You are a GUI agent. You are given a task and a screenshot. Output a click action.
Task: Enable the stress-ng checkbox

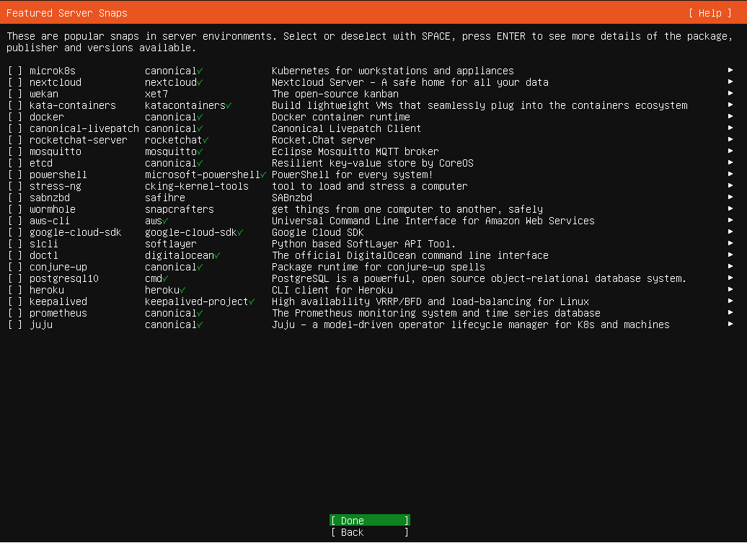tap(14, 186)
